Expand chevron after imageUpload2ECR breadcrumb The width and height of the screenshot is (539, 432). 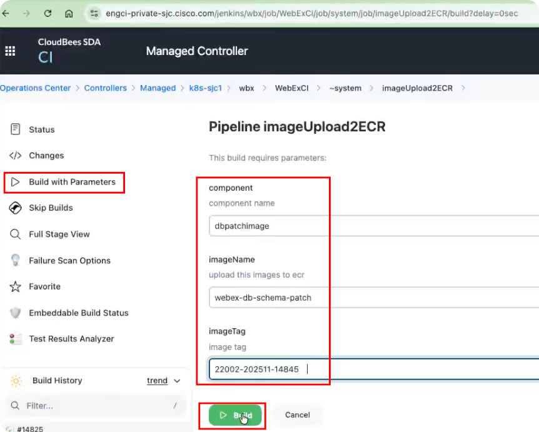[463, 88]
